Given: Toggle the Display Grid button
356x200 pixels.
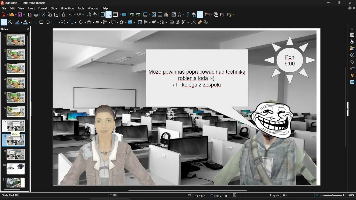Looking at the screenshot, I should coord(103,15).
